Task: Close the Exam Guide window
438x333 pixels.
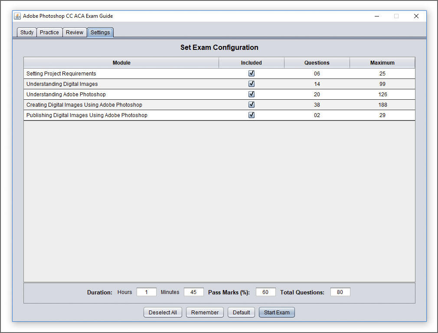Action: coord(416,16)
